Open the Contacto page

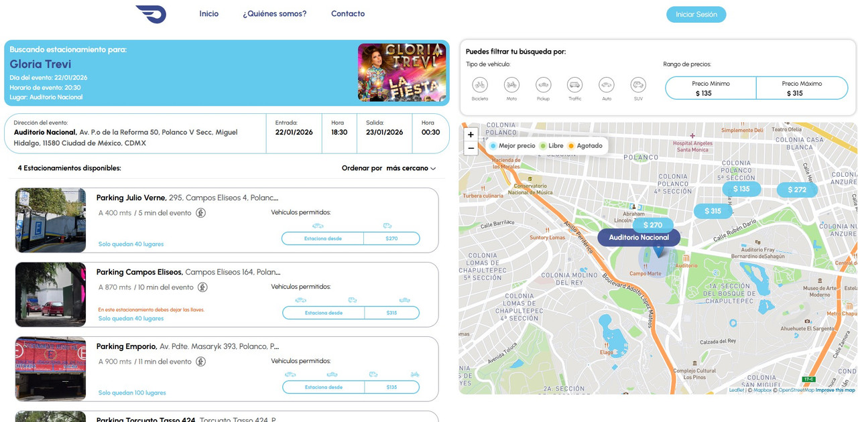[x=348, y=14]
